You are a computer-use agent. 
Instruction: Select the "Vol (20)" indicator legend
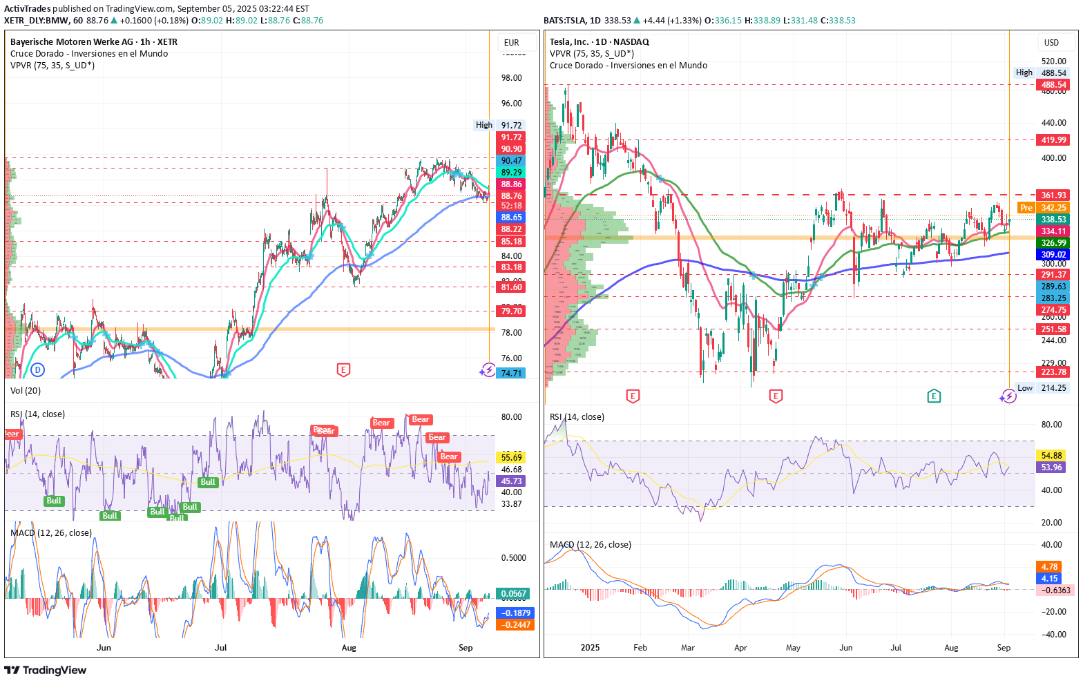(26, 391)
